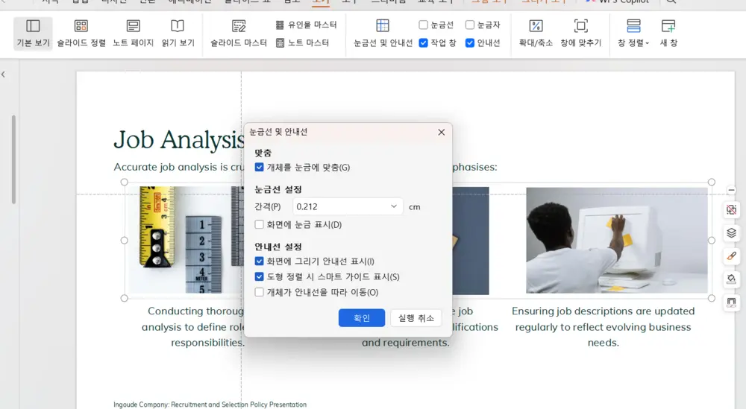The height and width of the screenshot is (409, 746).
Task: Open the layers icon on right sidebar
Action: pyautogui.click(x=731, y=232)
